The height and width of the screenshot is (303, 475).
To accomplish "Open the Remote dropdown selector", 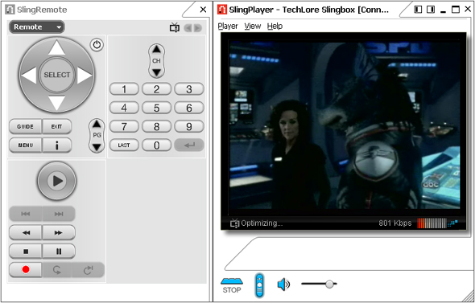I will pos(37,27).
